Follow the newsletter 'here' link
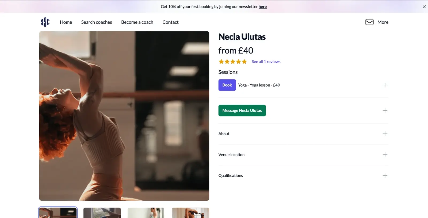 (263, 7)
